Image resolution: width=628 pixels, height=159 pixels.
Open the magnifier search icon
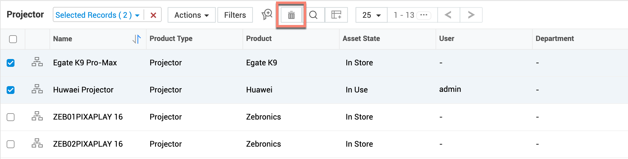coord(313,15)
